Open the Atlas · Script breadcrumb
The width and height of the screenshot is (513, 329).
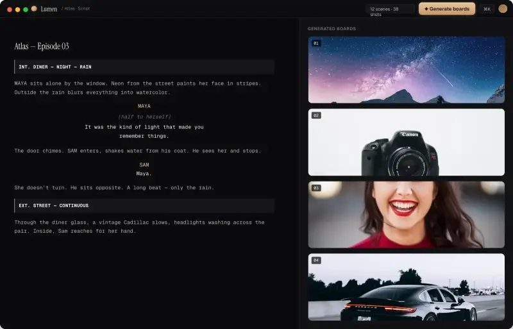[x=77, y=8]
